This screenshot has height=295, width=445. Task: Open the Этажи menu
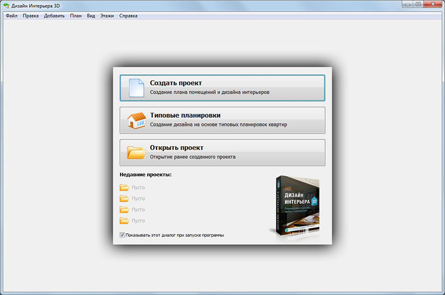click(x=107, y=16)
